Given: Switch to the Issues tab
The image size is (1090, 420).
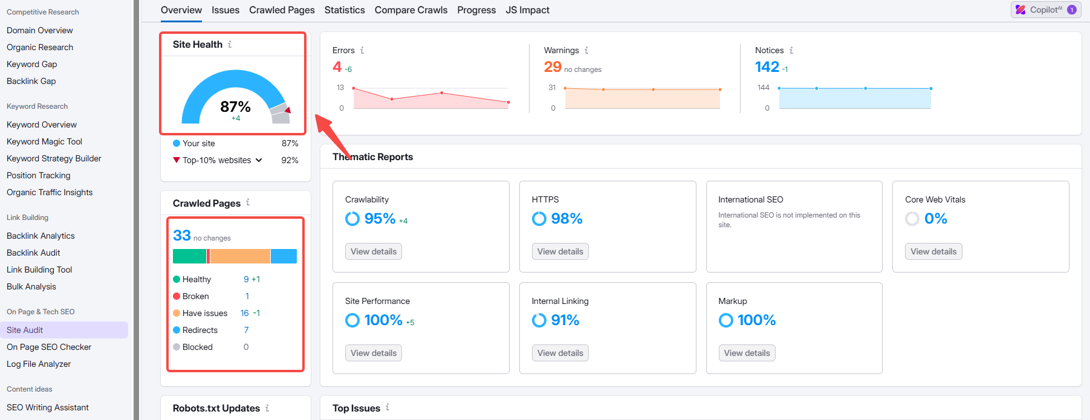Looking at the screenshot, I should [225, 10].
